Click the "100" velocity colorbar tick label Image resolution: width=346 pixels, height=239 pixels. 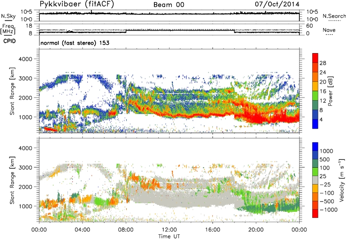325,168
